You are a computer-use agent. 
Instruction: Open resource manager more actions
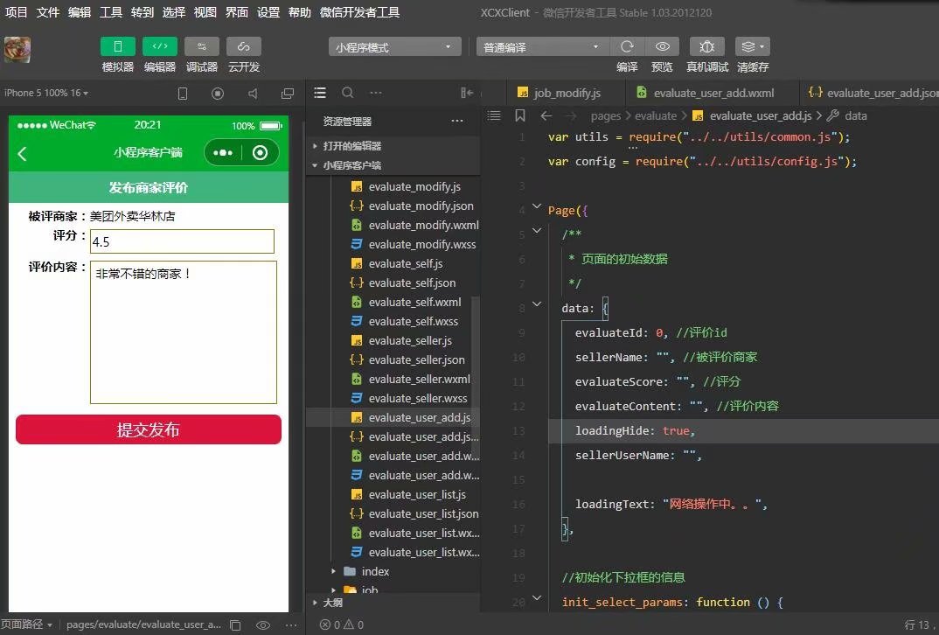point(457,121)
